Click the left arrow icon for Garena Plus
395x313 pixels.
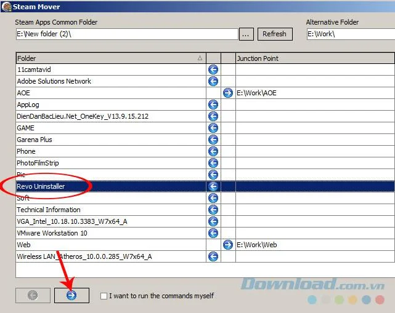[x=213, y=140]
